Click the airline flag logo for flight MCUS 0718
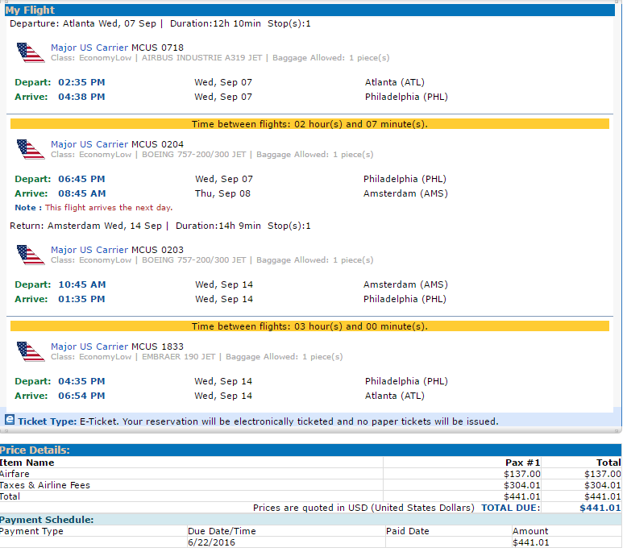 (x=31, y=52)
